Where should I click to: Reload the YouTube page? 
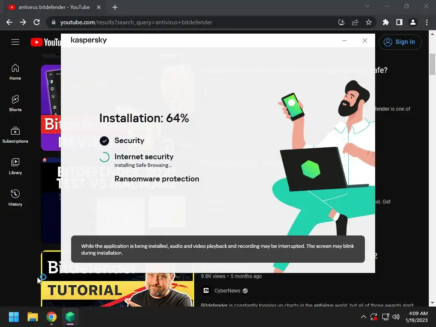tap(37, 22)
